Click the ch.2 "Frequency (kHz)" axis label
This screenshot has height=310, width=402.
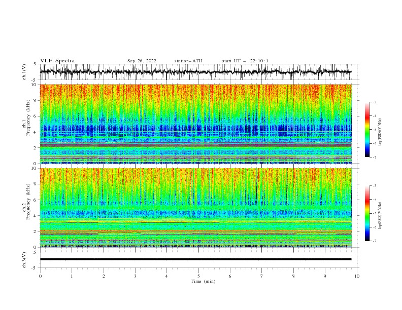(x=28, y=201)
